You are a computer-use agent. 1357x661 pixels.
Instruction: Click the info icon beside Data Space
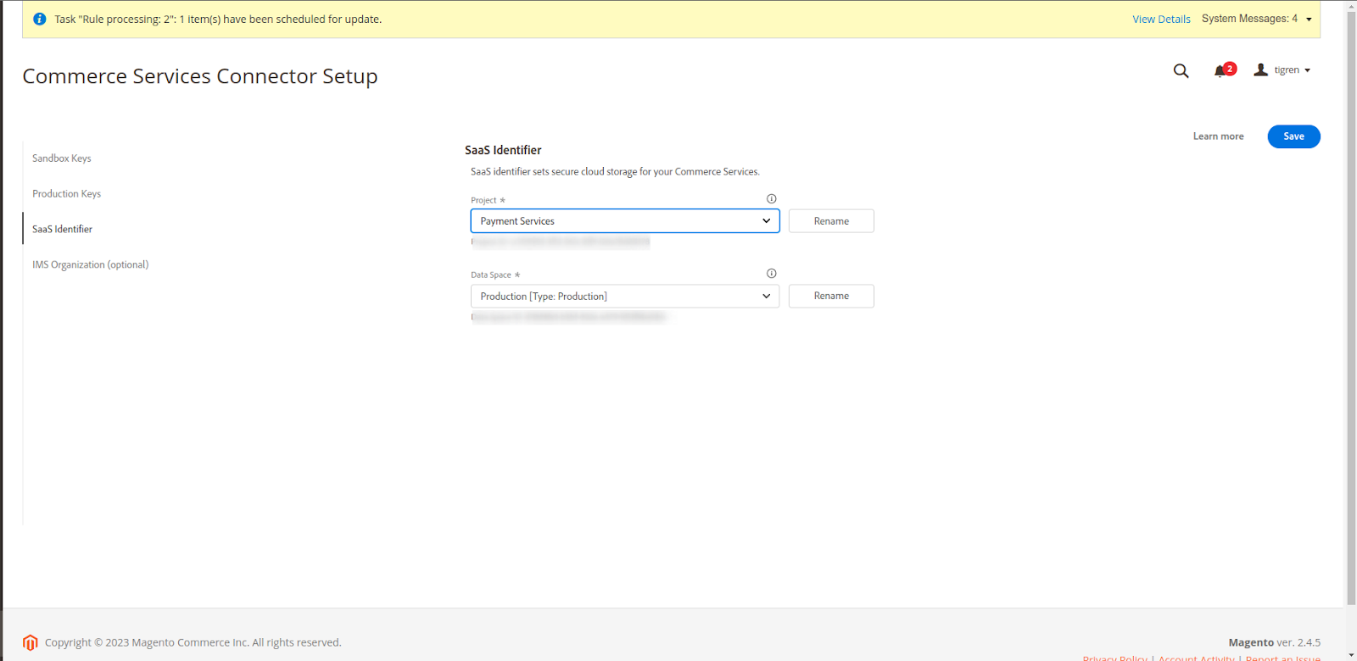771,274
